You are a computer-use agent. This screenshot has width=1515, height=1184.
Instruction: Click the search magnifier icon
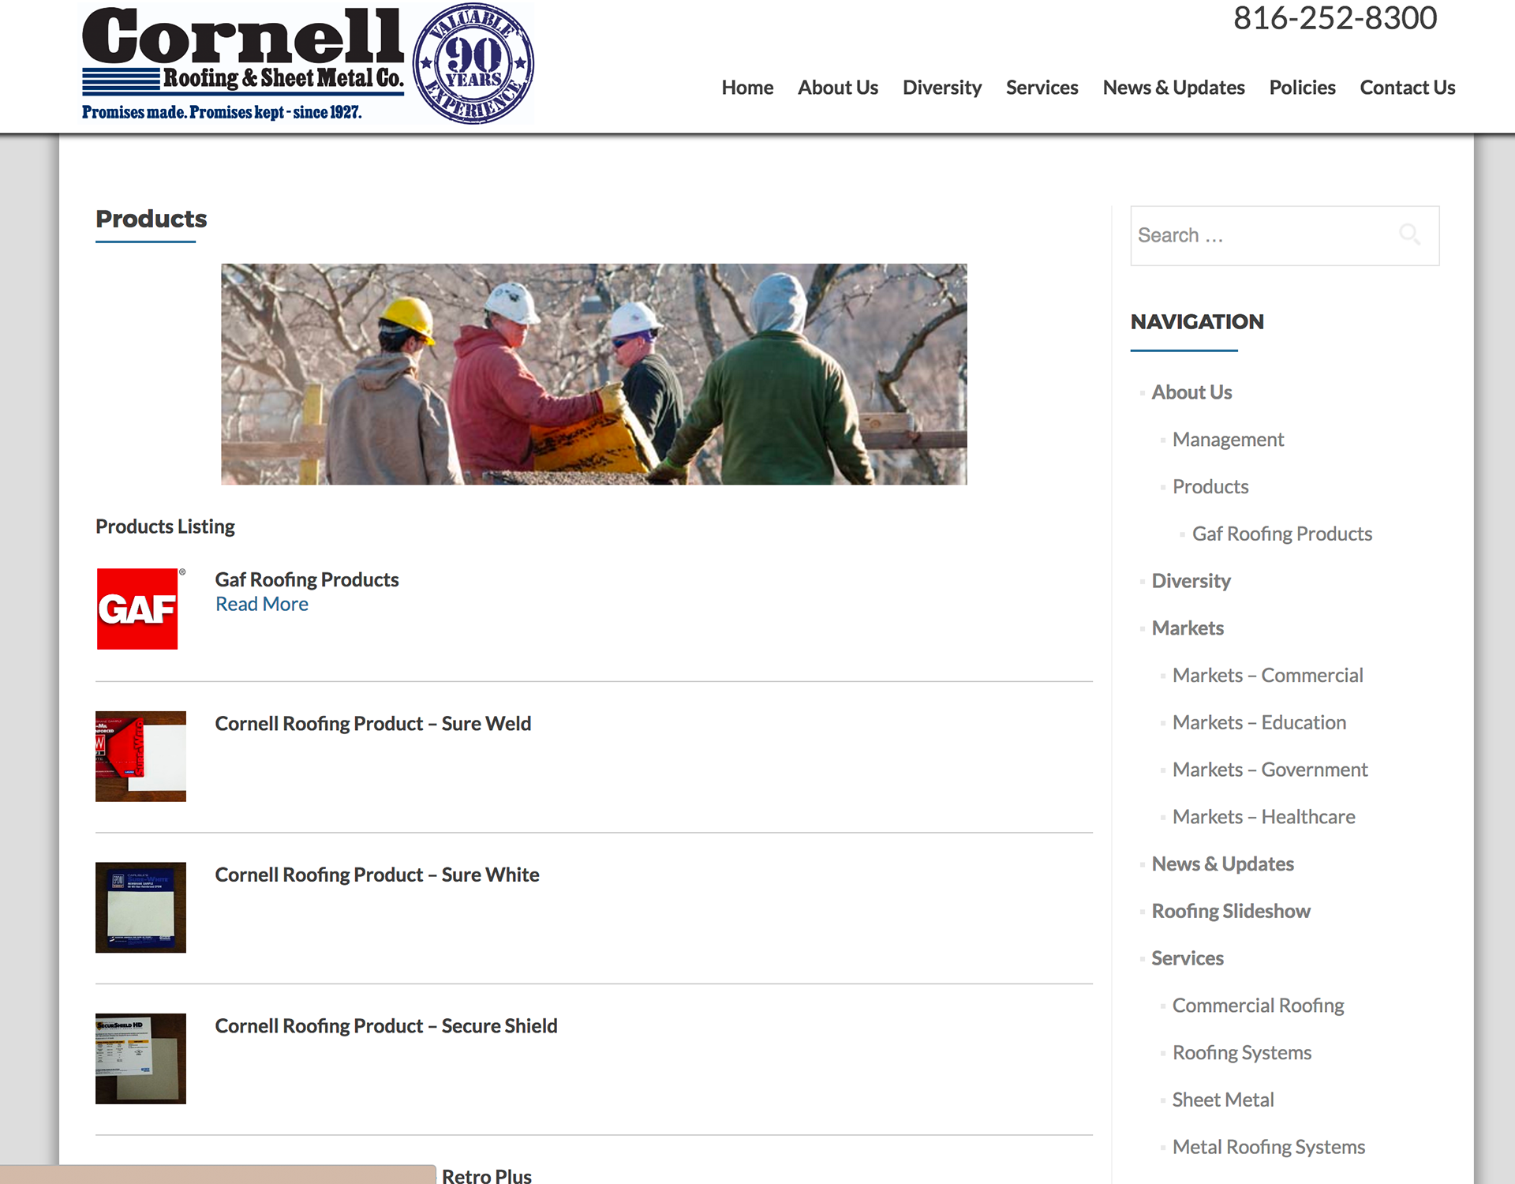(x=1409, y=234)
